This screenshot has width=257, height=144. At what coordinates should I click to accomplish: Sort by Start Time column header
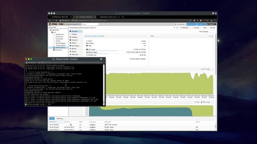(55, 122)
